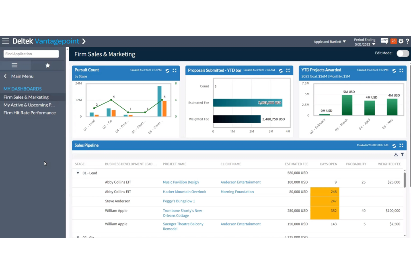Open Firm Sales & Marketing dashboard
This screenshot has width=411, height=274.
(26, 97)
